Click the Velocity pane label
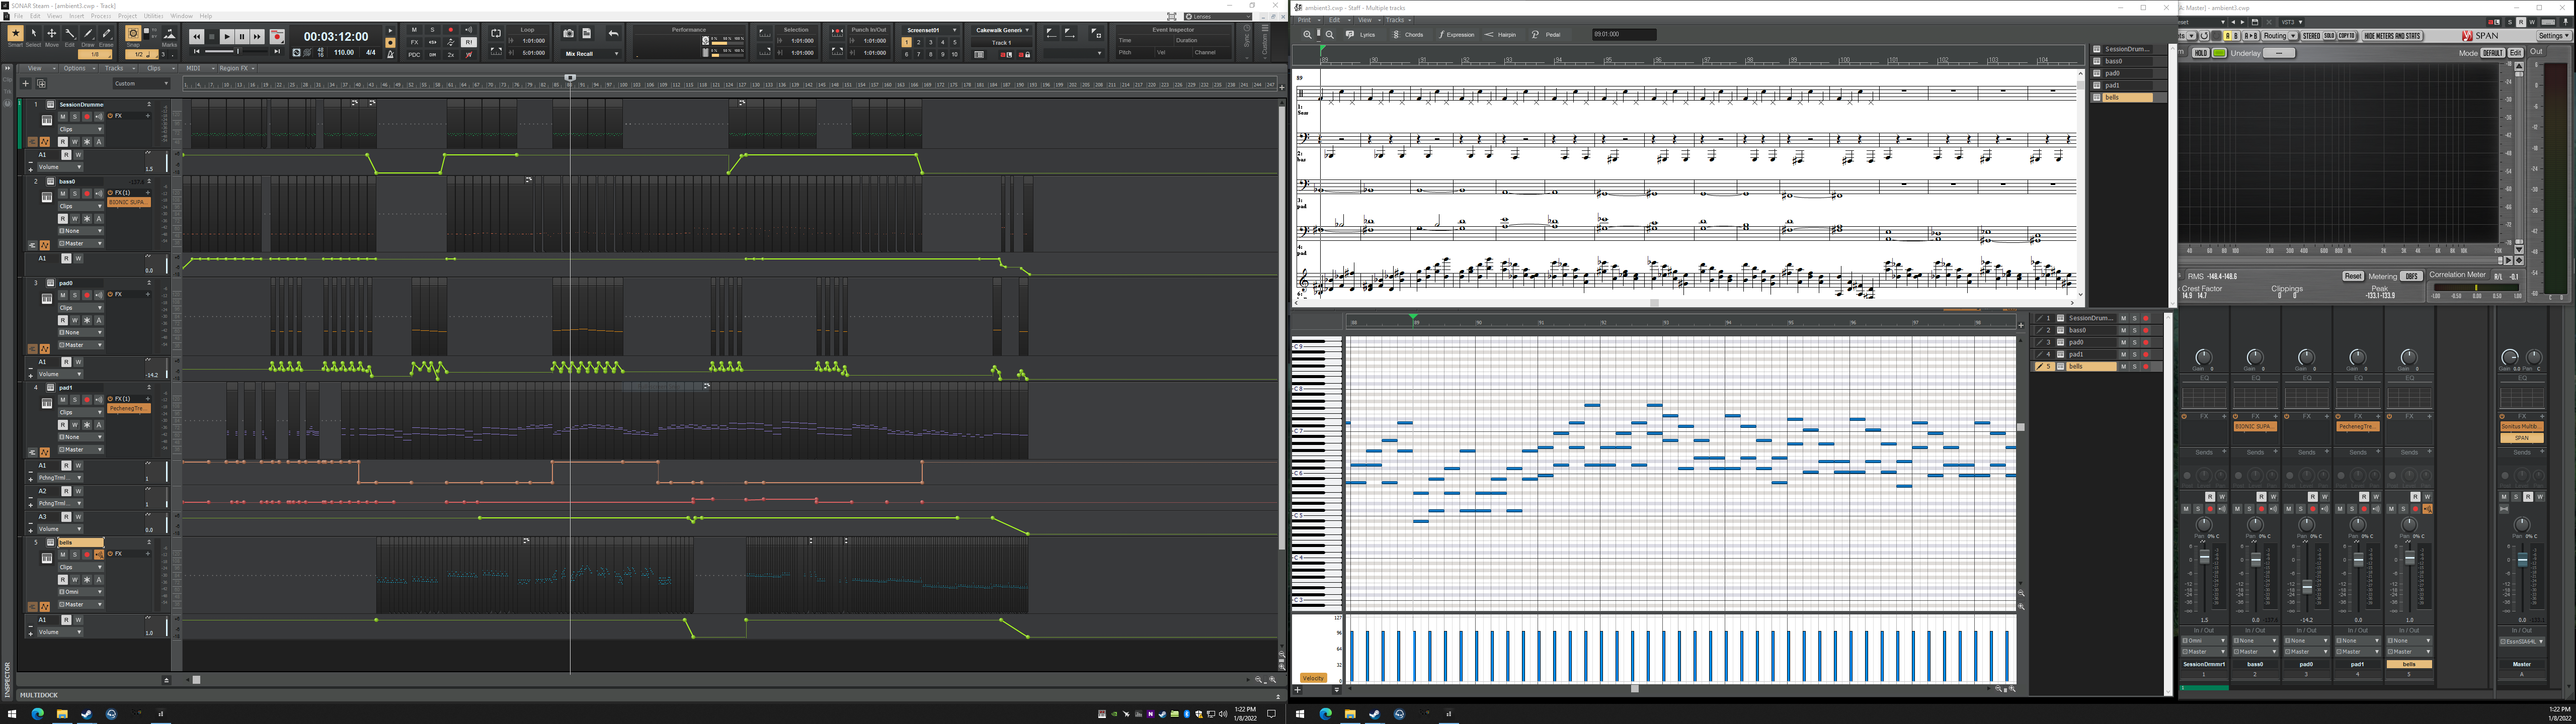 (1313, 678)
